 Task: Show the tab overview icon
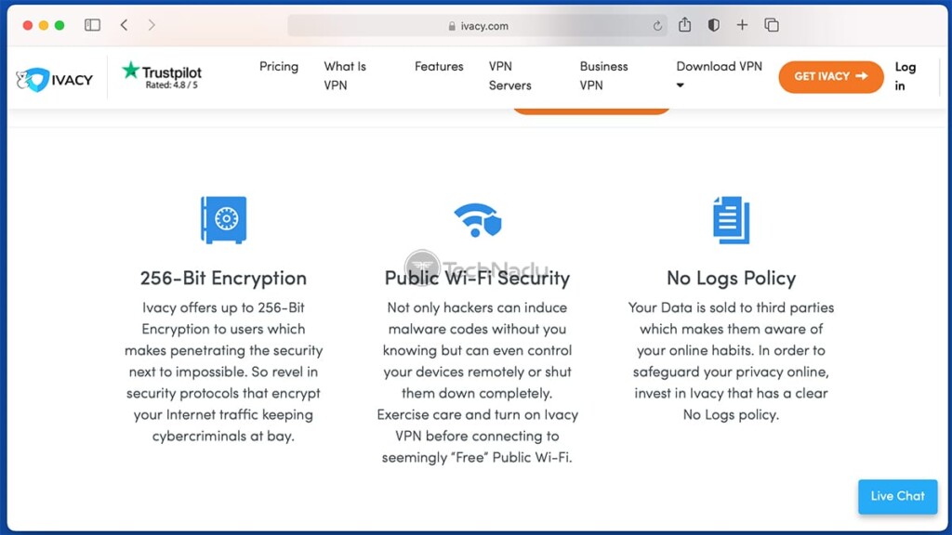[x=772, y=25]
